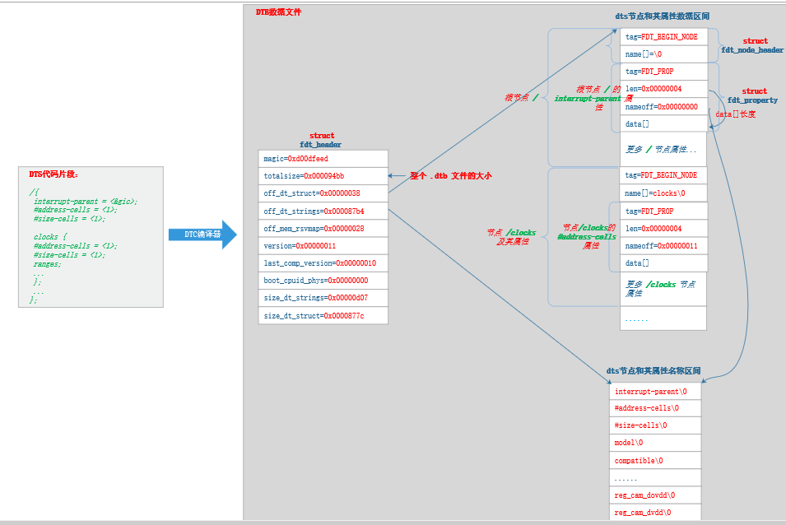Click the ranges; code line
Viewport: 786px width, 525px height.
click(x=47, y=264)
